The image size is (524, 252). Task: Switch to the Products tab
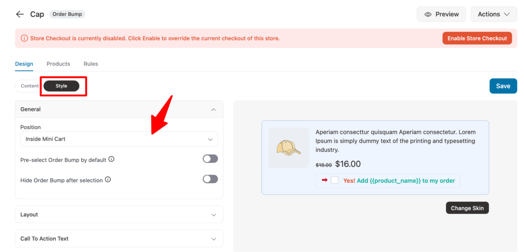click(x=58, y=64)
